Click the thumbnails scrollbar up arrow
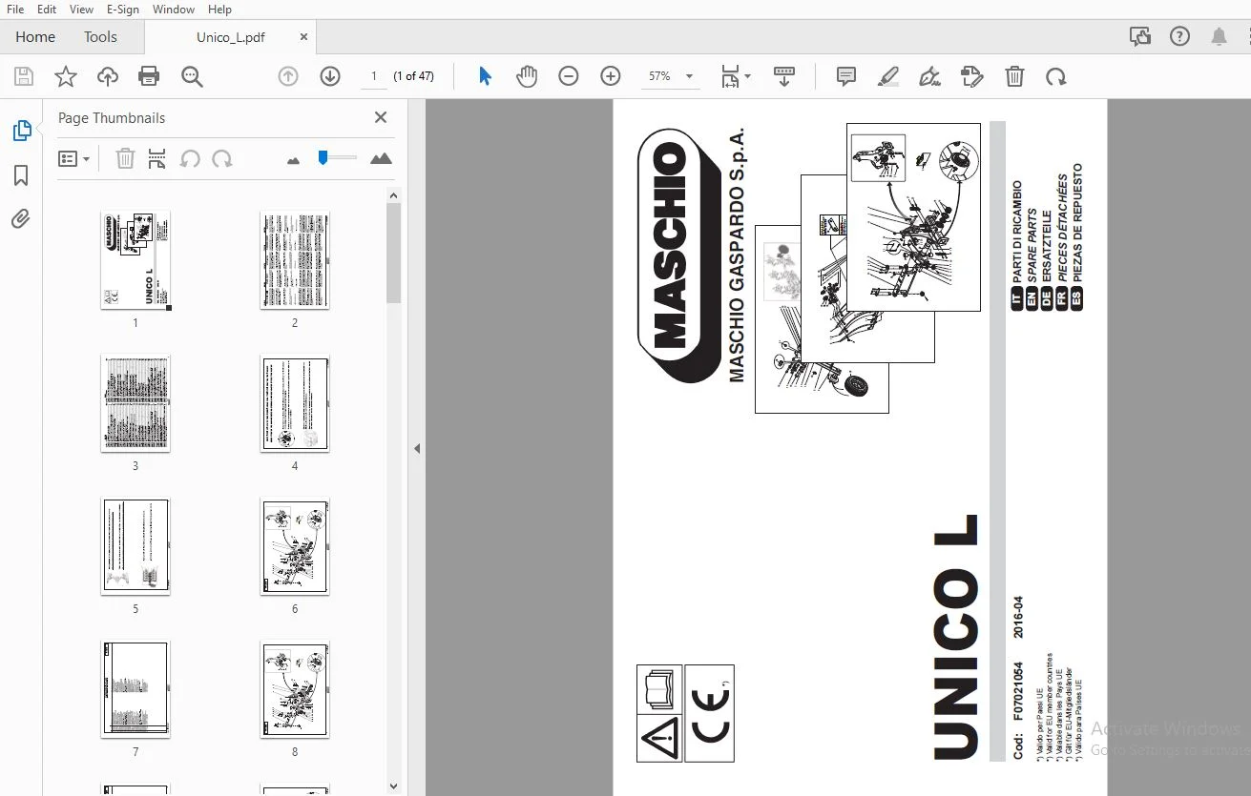 (x=393, y=195)
